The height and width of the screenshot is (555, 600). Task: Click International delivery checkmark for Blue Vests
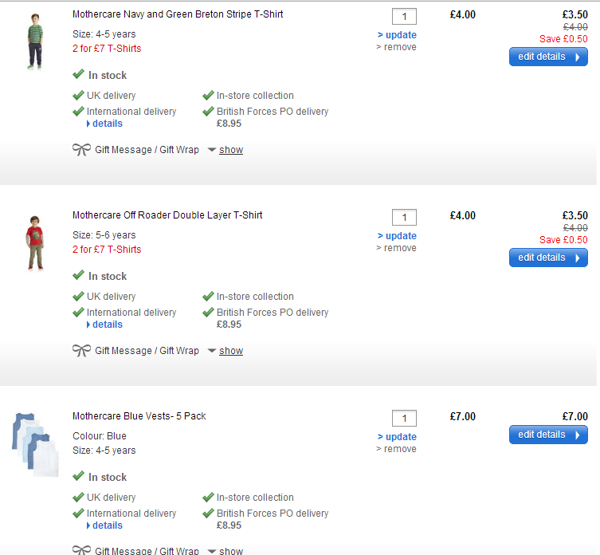click(78, 513)
